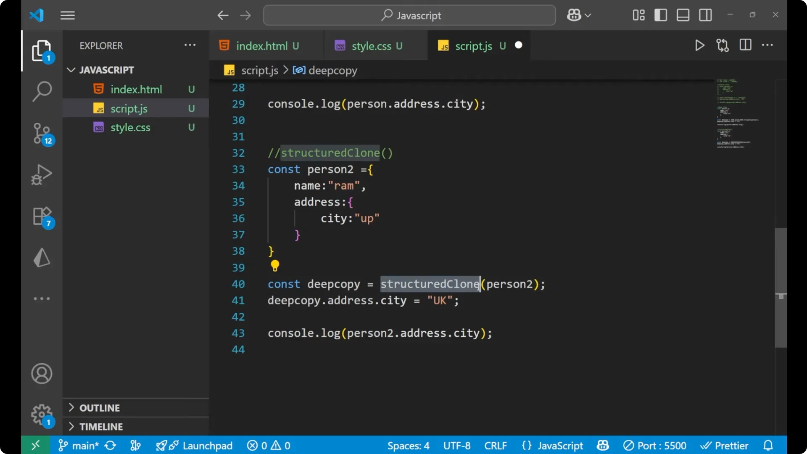807x454 pixels.
Task: Click the branch sync icon next to main*
Action: 110,445
